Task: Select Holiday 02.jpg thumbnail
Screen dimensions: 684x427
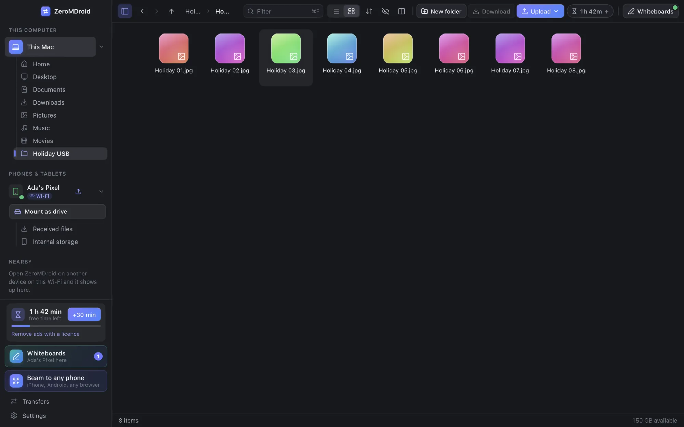Action: pos(230,49)
